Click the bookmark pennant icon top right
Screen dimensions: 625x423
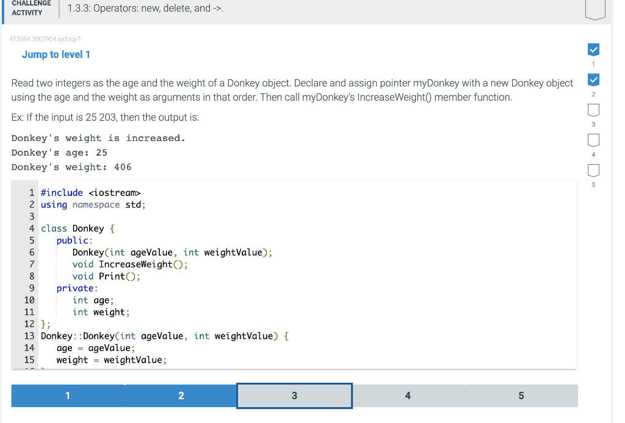pos(594,9)
